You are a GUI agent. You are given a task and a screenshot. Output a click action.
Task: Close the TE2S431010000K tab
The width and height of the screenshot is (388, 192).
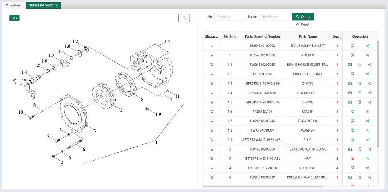pos(57,5)
